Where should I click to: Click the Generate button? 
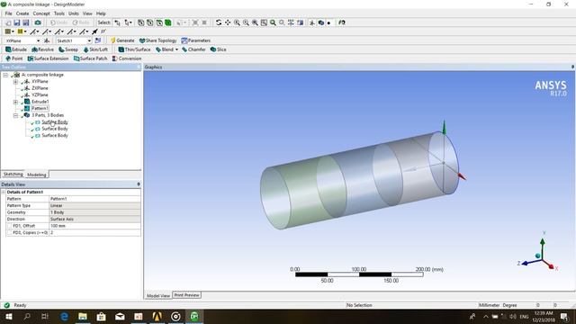click(x=122, y=40)
